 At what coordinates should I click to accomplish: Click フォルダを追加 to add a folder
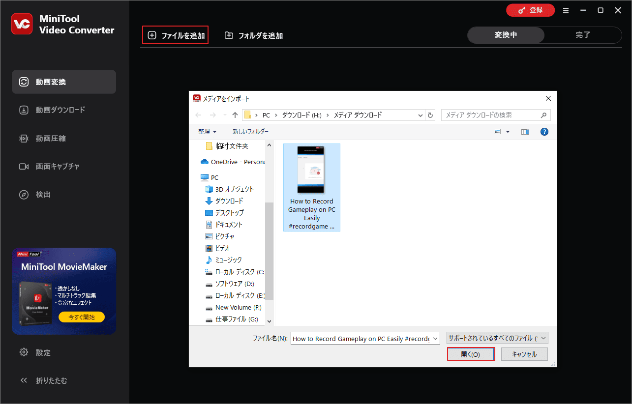[x=254, y=35]
